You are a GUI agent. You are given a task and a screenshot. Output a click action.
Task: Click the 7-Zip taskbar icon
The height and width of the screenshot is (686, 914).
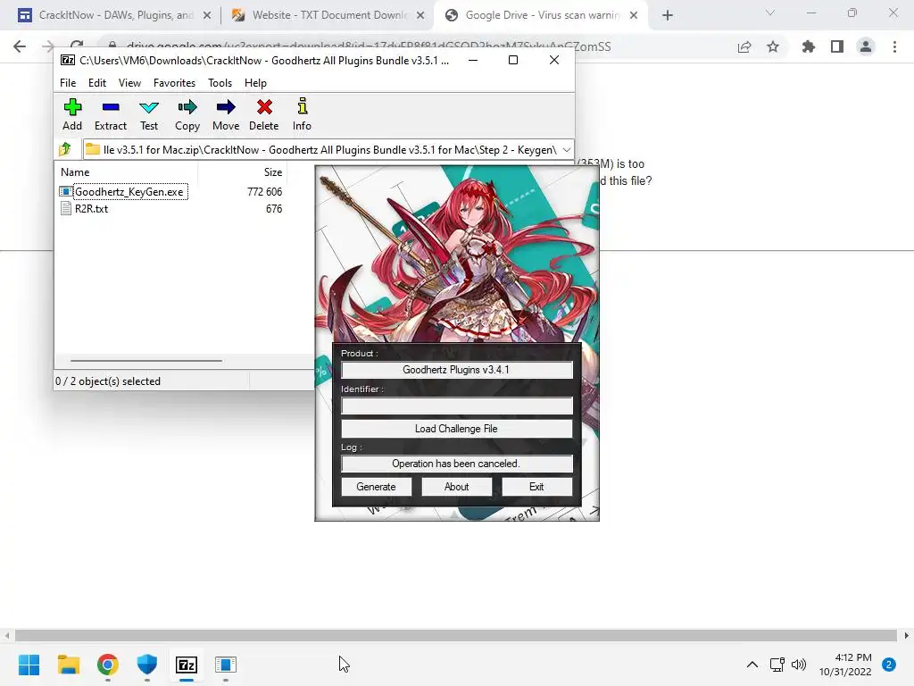(x=187, y=665)
